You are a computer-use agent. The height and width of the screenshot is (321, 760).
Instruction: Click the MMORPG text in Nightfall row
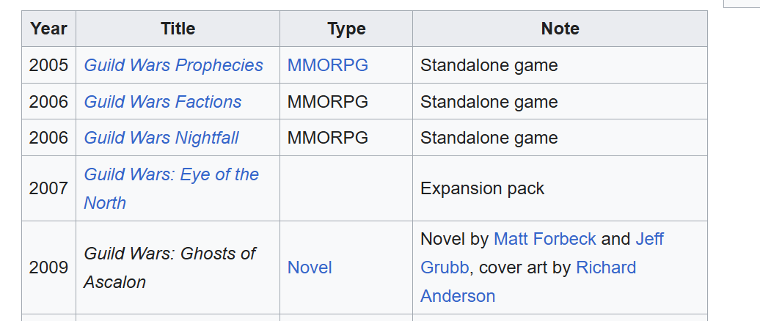(328, 138)
